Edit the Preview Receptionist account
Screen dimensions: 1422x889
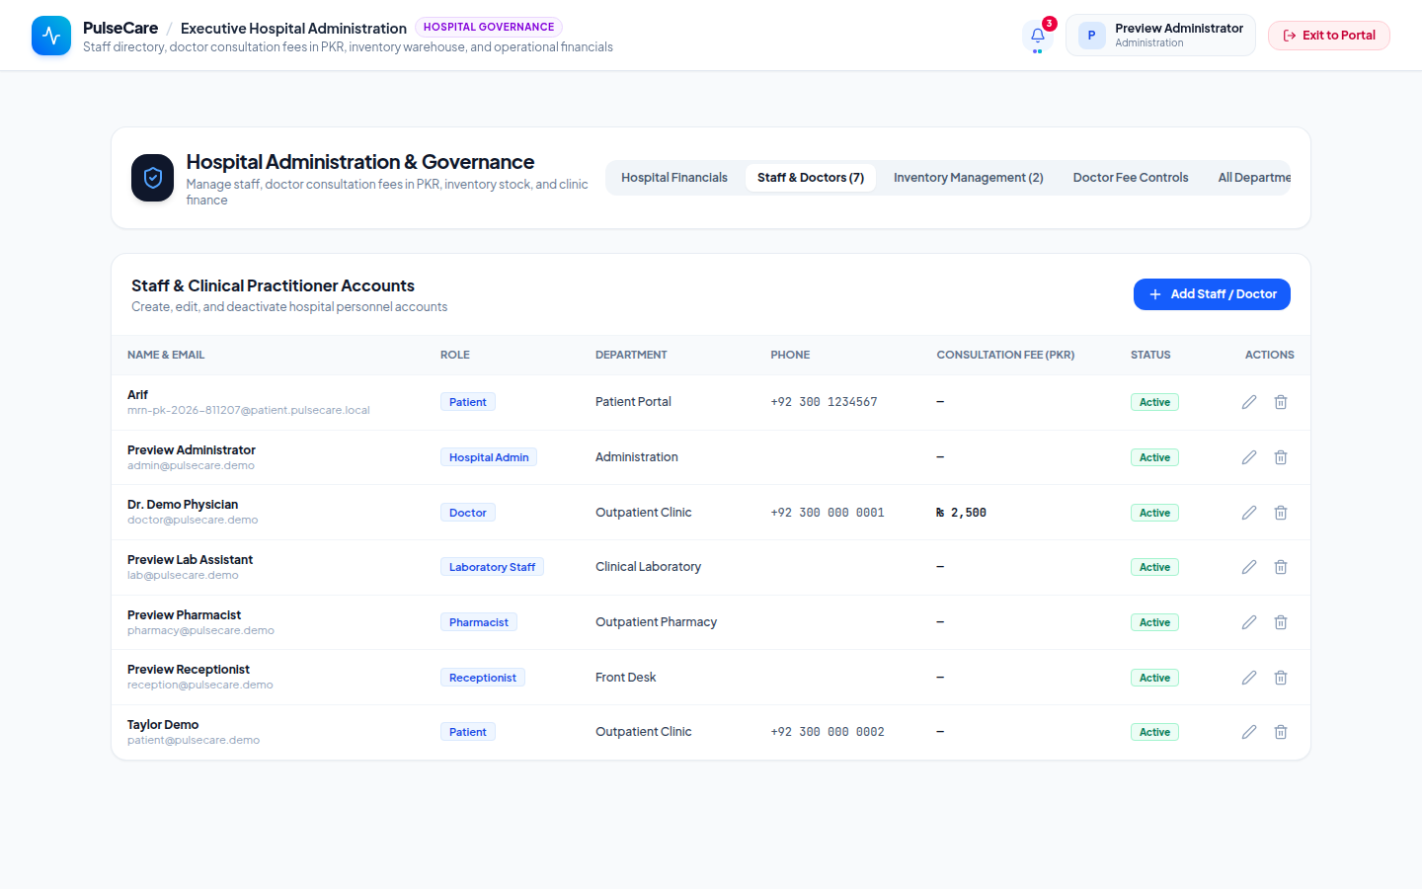1249,678
